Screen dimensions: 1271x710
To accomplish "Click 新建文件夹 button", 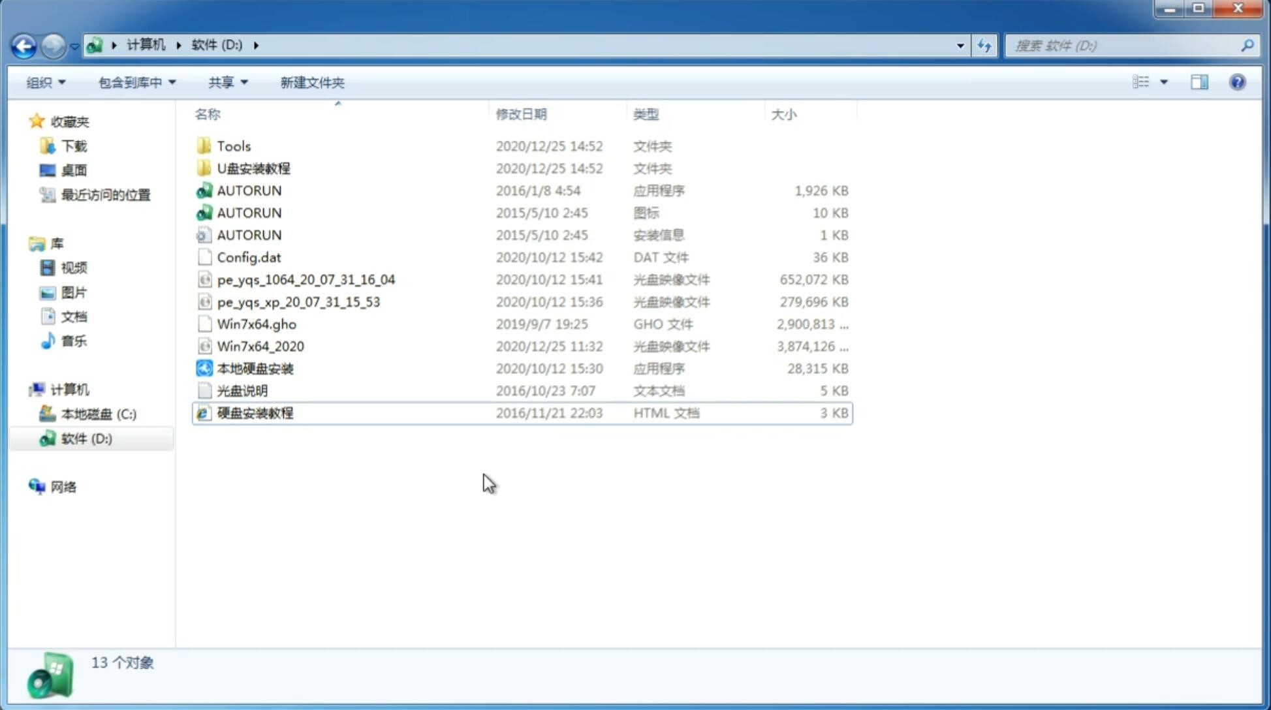I will (311, 82).
